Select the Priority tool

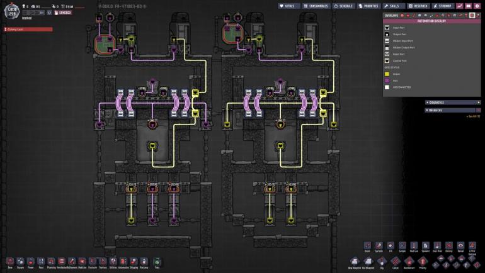(423, 263)
